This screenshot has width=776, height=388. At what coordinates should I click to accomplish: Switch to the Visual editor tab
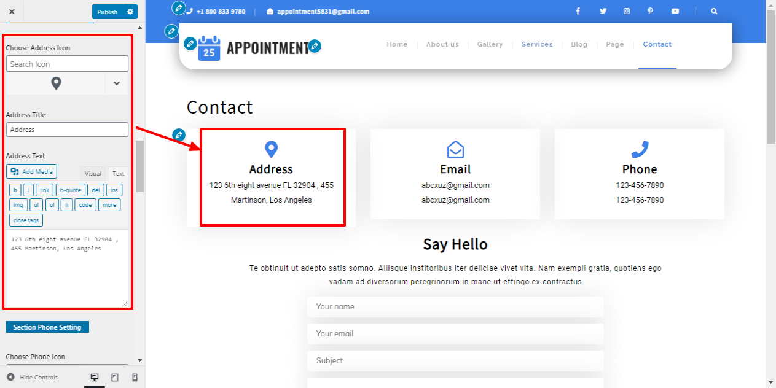pyautogui.click(x=93, y=174)
